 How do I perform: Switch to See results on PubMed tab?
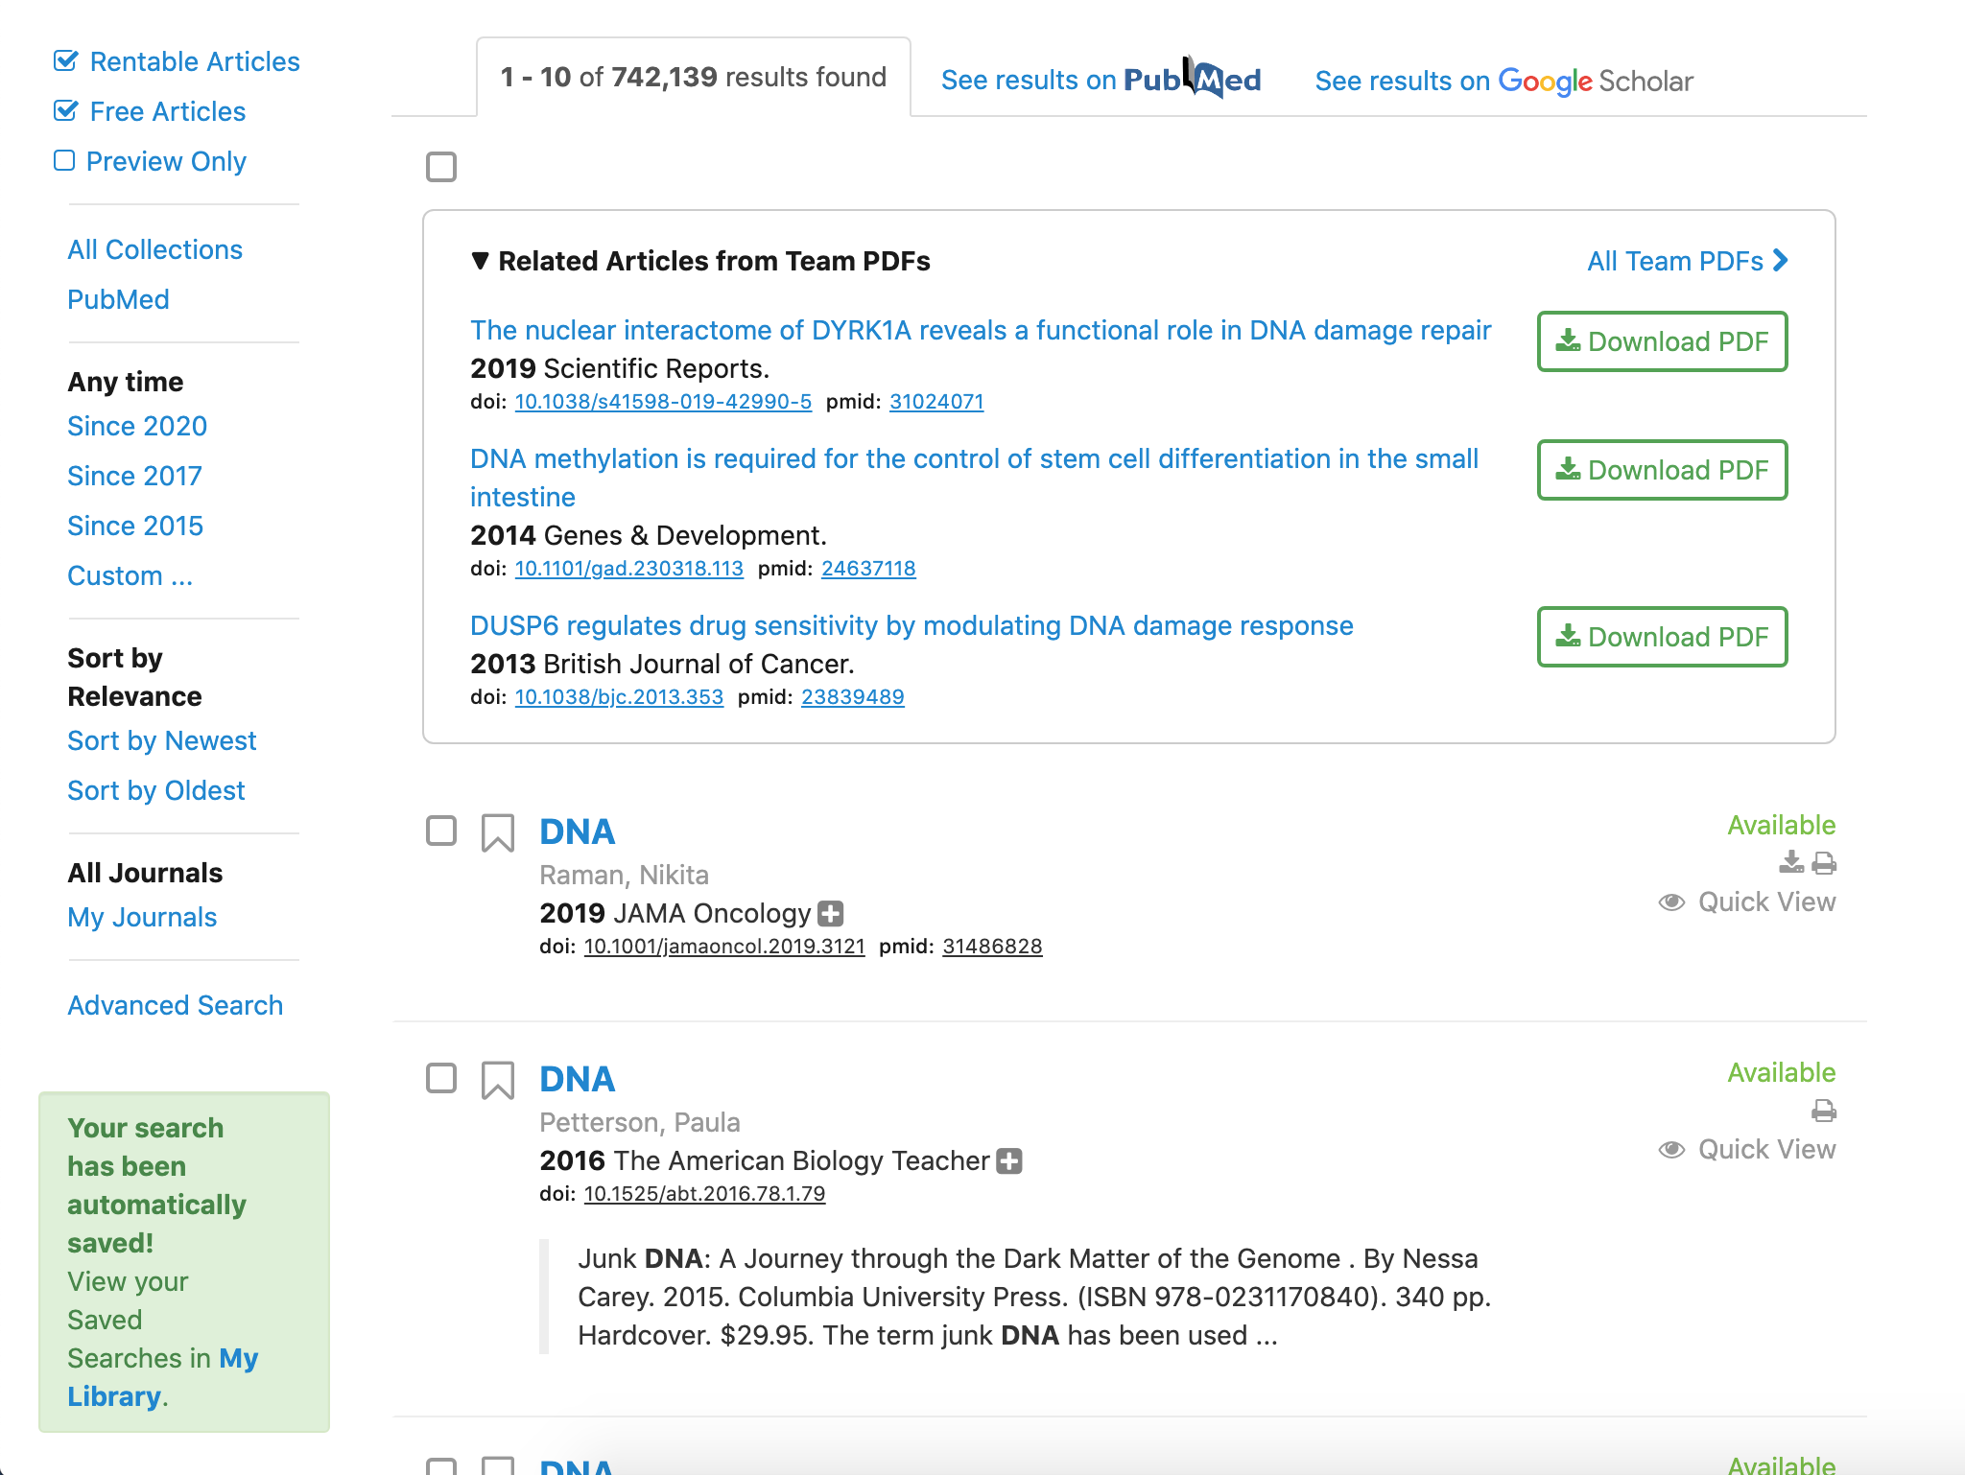pos(1101,80)
